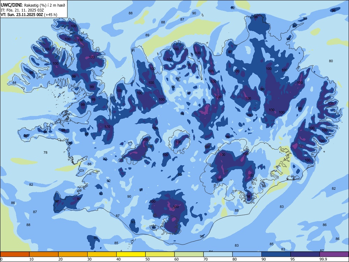Click the "(+45 h)" forecast offset text
The width and height of the screenshot is (349, 262).
tap(51, 15)
